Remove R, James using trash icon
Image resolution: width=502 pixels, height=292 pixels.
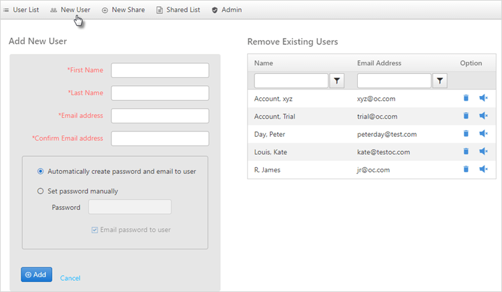pos(466,169)
